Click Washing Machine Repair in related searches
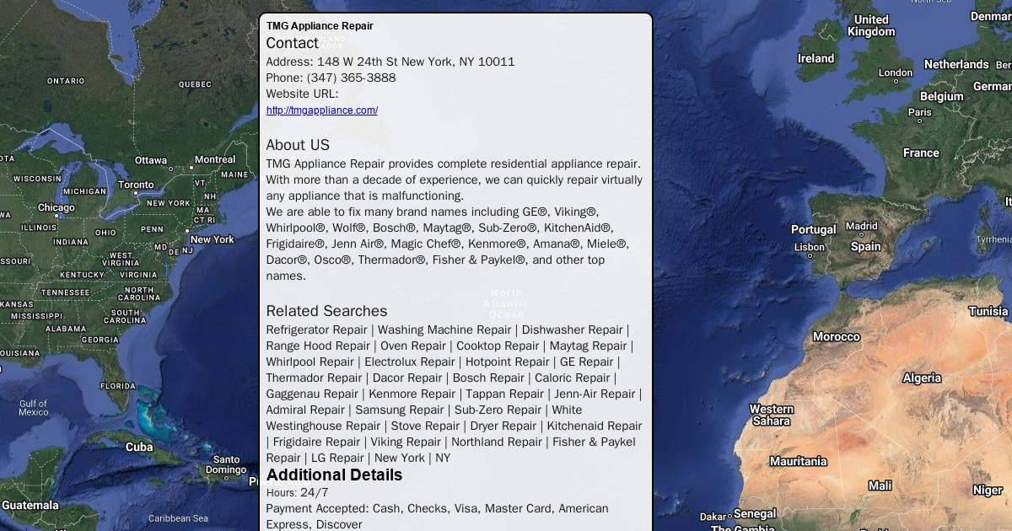Screen dimensions: 1012x531 444,330
